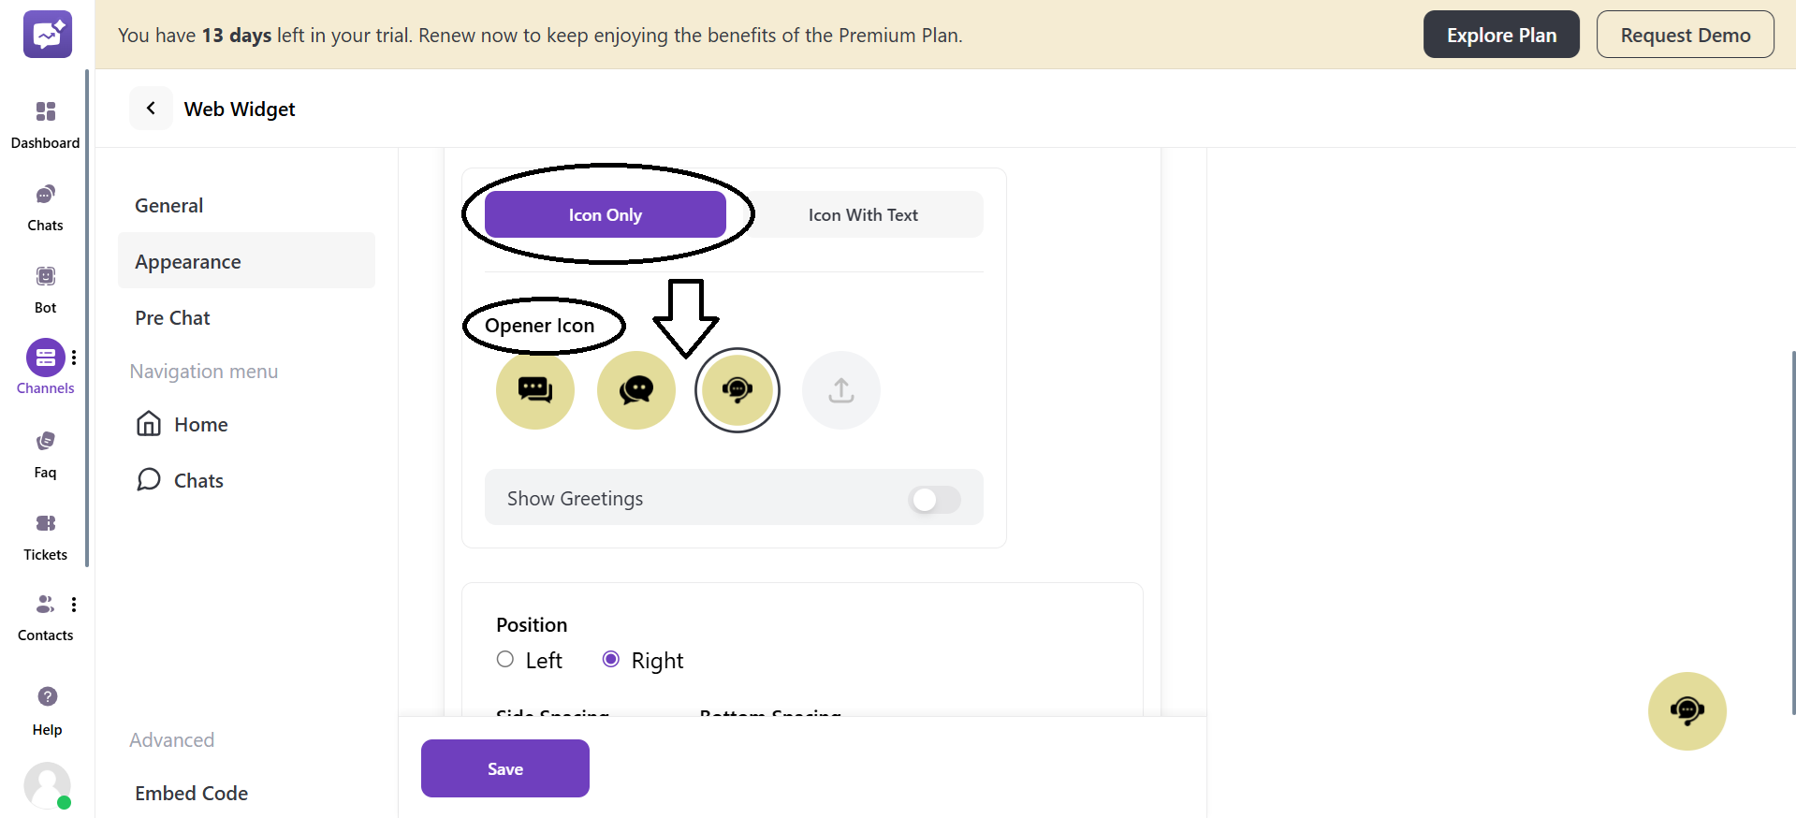The width and height of the screenshot is (1796, 818).
Task: Click the back chevron beside Web Widget
Action: tap(151, 109)
